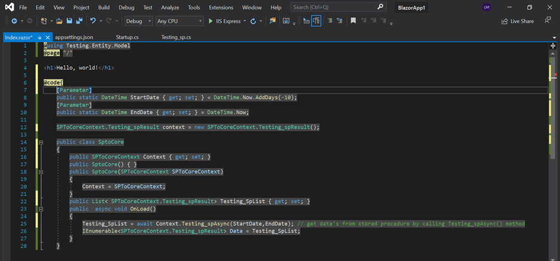The height and width of the screenshot is (261, 560).
Task: Click the Refresh browser icon after IIS Express
Action: (x=253, y=21)
